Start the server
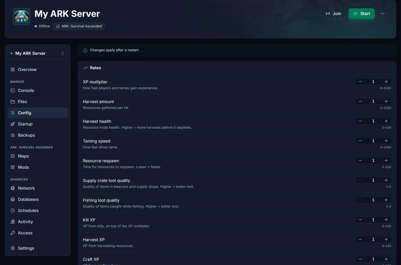401x265 pixels. click(x=362, y=14)
